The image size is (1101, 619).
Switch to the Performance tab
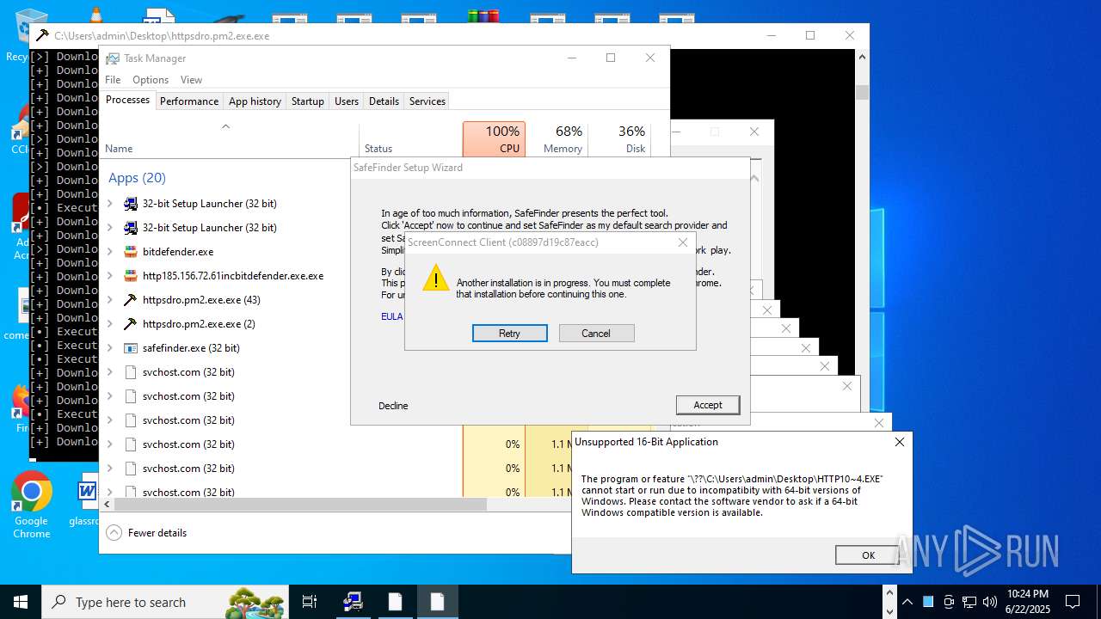[x=189, y=101]
